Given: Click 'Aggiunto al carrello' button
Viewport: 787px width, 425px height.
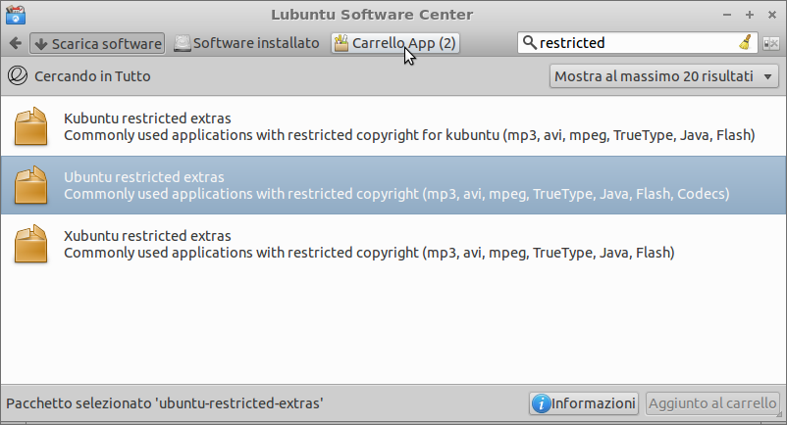Looking at the screenshot, I should click(x=712, y=403).
